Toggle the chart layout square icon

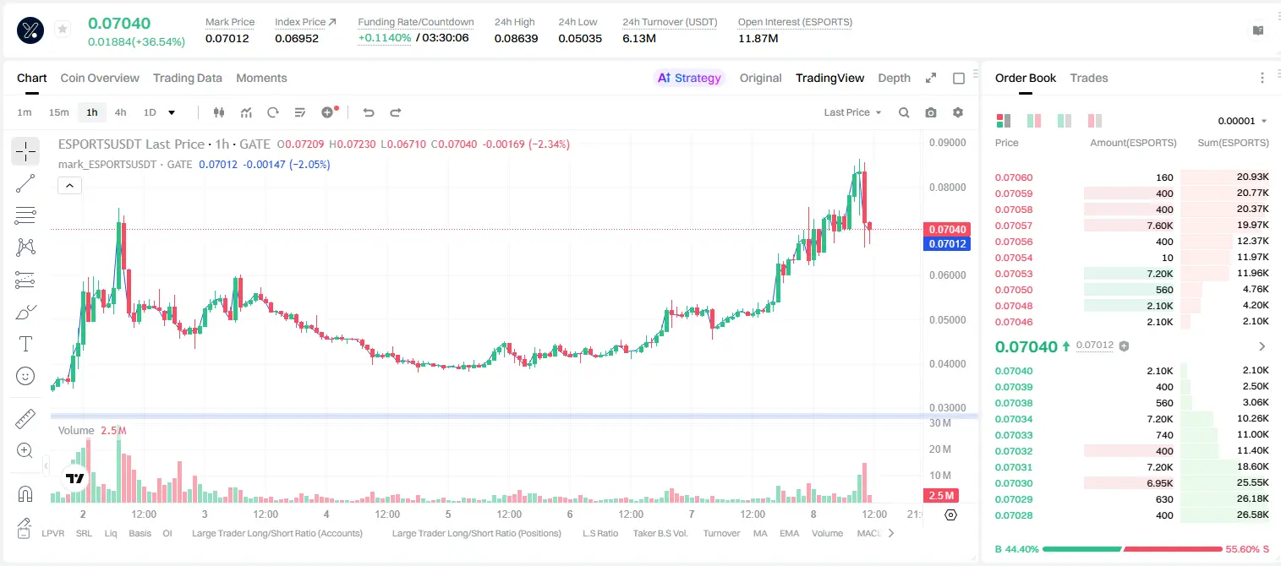[959, 78]
